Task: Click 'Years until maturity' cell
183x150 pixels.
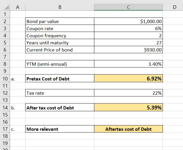Action: [60, 43]
